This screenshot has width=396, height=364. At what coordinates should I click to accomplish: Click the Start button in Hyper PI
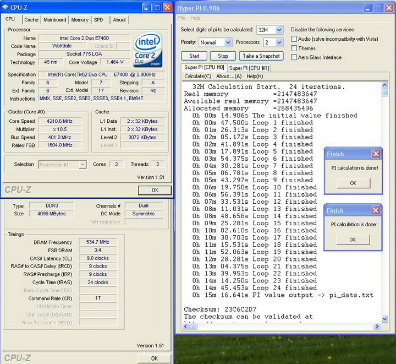pyautogui.click(x=194, y=56)
